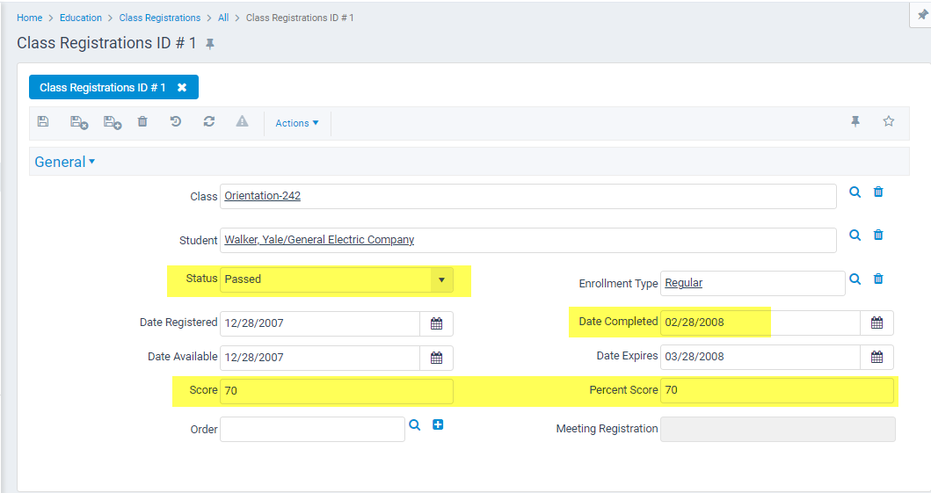Go to Education breadcrumb
This screenshot has height=493, width=931.
tap(81, 18)
